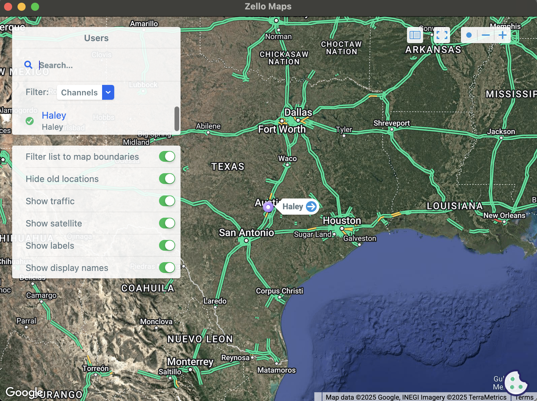Viewport: 537px width, 401px height.
Task: Open the cookie settings icon
Action: tap(516, 383)
